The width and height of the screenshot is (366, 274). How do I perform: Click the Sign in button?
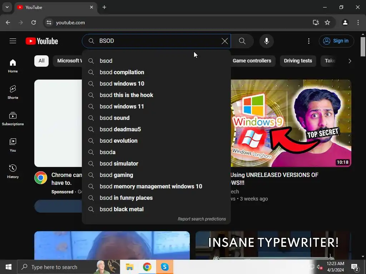pyautogui.click(x=336, y=41)
